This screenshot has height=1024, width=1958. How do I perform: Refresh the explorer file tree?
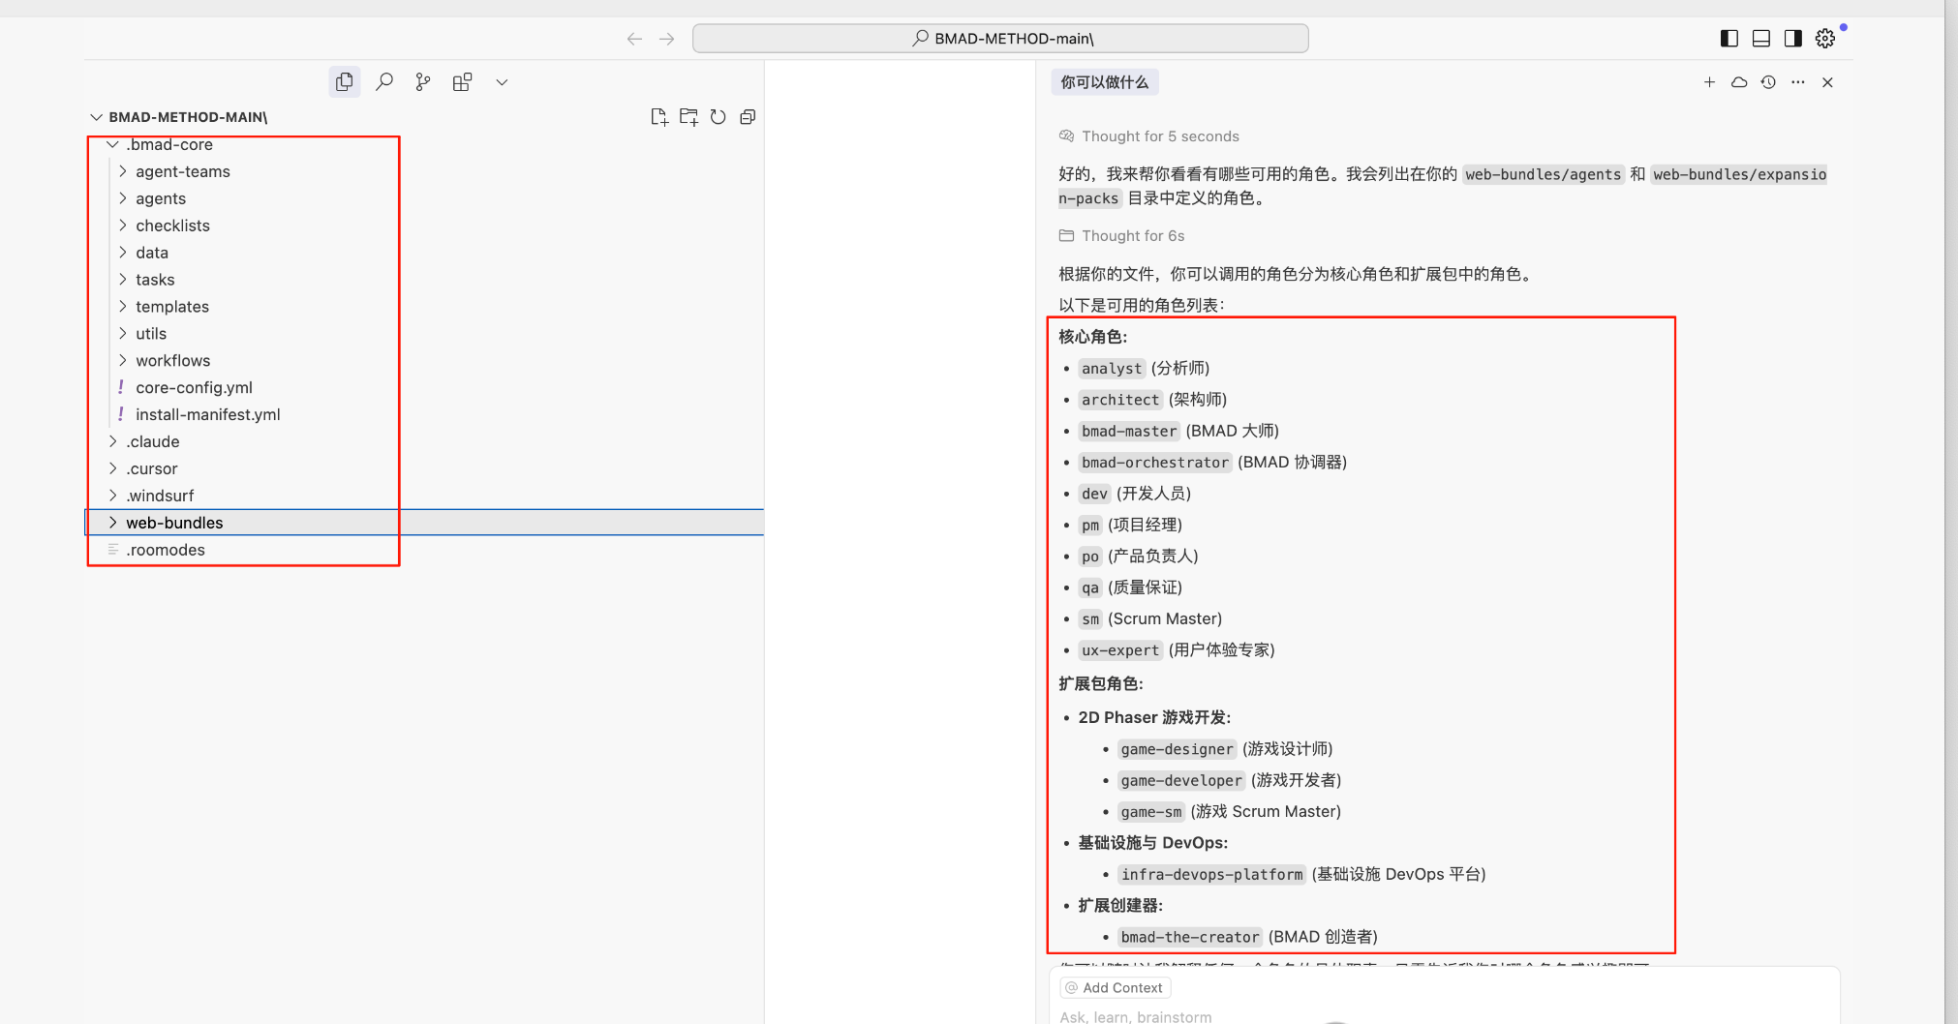point(718,117)
